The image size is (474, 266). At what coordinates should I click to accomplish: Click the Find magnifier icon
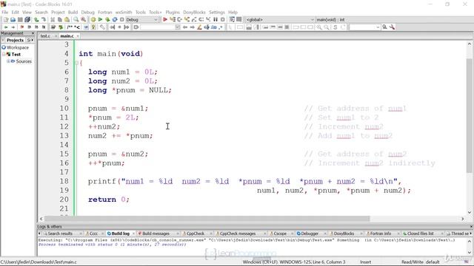point(76,20)
